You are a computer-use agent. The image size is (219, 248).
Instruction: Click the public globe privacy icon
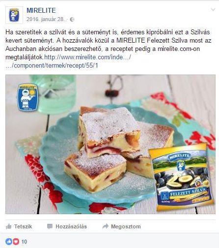tap(72, 20)
